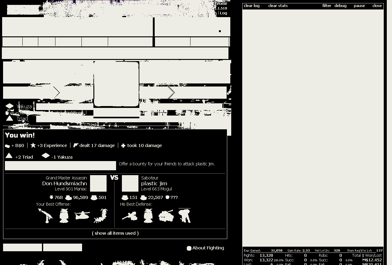Click the armor item under His Best Defense
This screenshot has width=392, height=265.
(x=148, y=215)
